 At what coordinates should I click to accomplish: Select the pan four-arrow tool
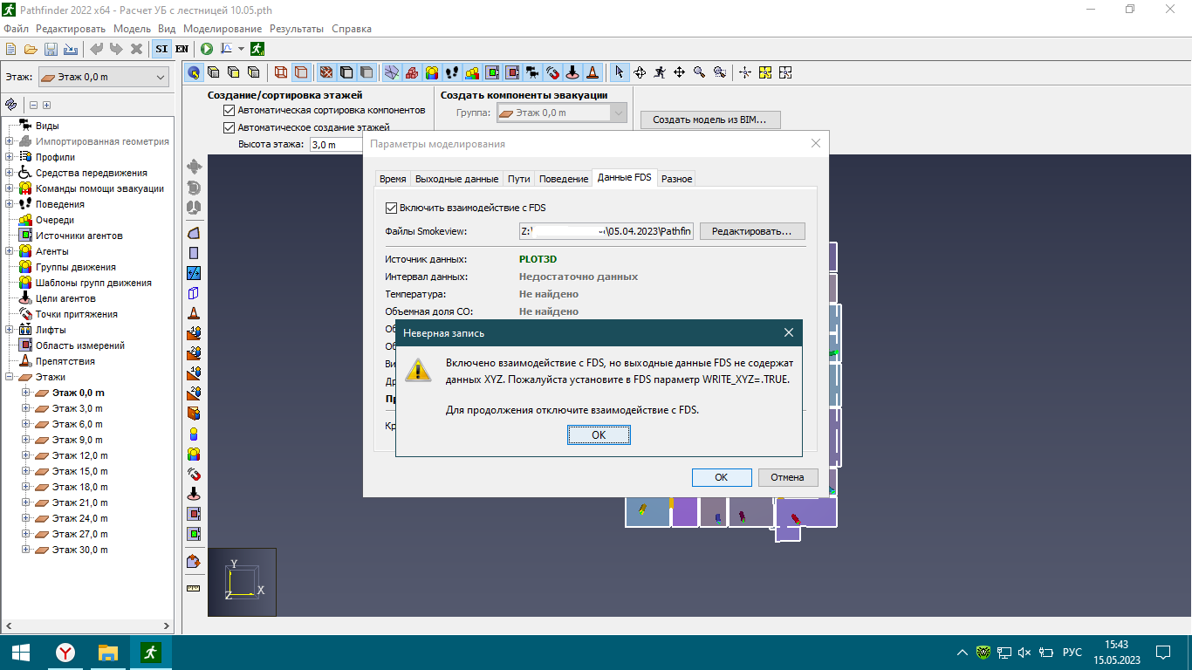point(679,72)
